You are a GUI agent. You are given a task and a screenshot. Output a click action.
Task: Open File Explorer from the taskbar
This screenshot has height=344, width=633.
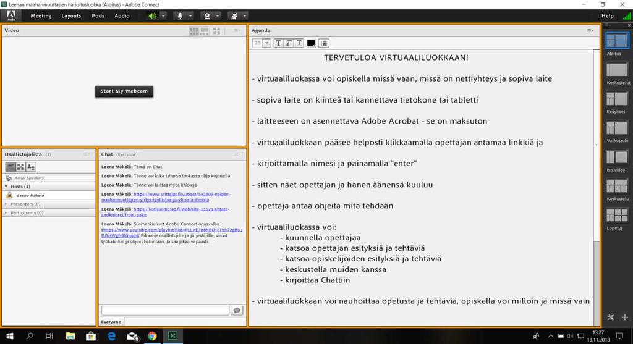click(x=70, y=336)
